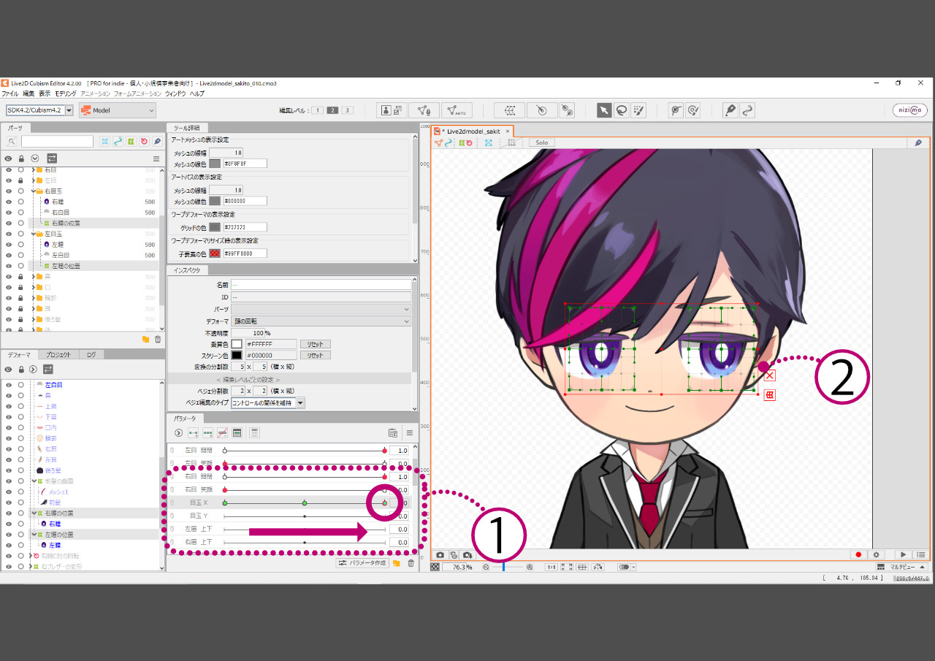Delete the parameter with trash icon
Image resolution: width=935 pixels, height=661 pixels.
coord(411,563)
